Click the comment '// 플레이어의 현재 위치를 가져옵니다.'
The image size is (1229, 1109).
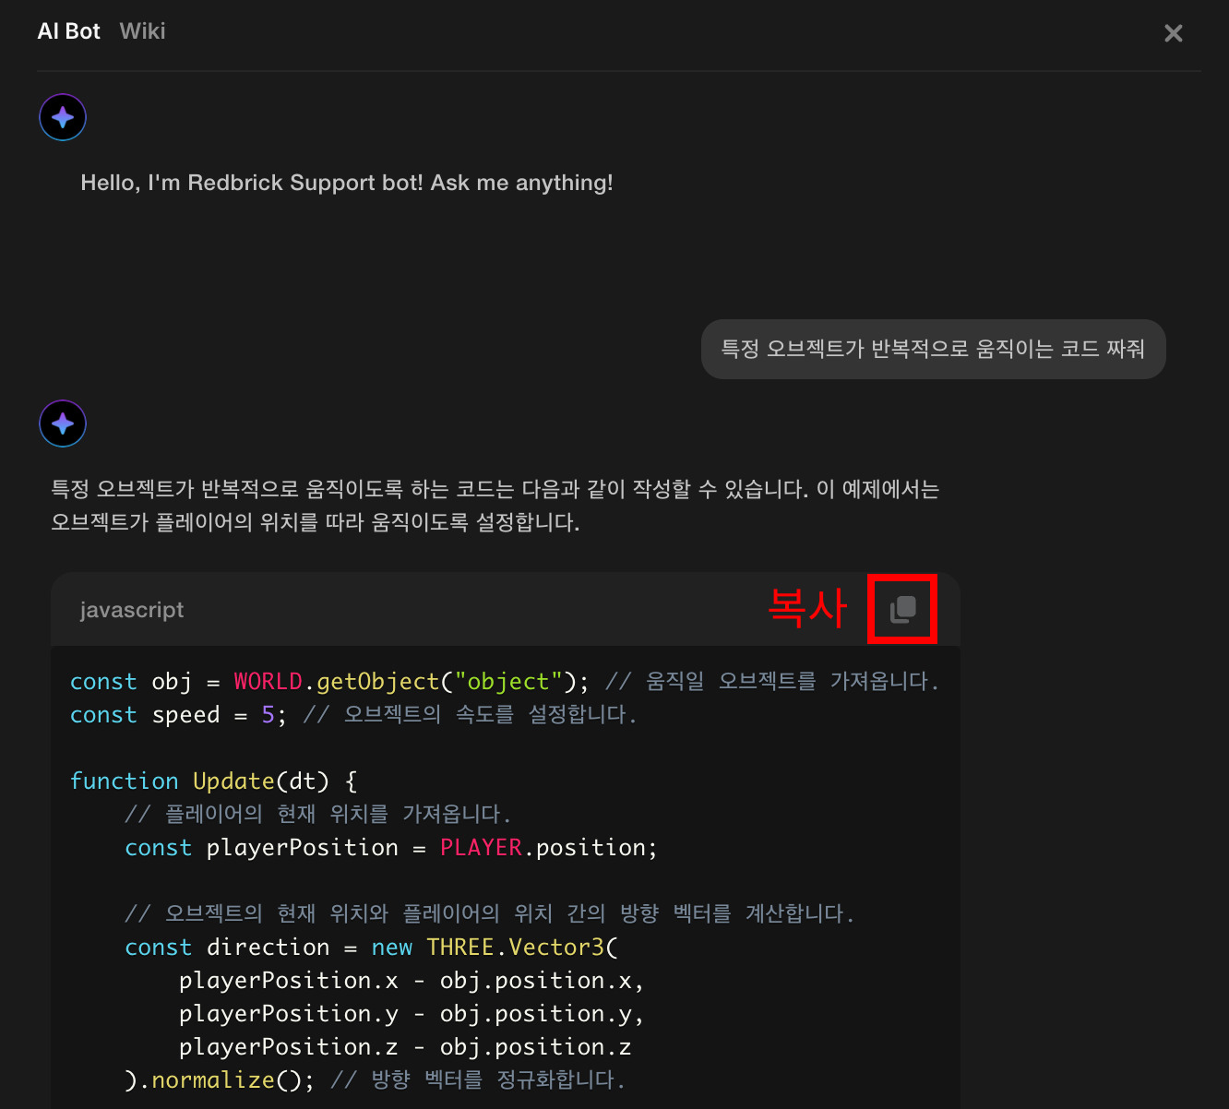tap(317, 815)
